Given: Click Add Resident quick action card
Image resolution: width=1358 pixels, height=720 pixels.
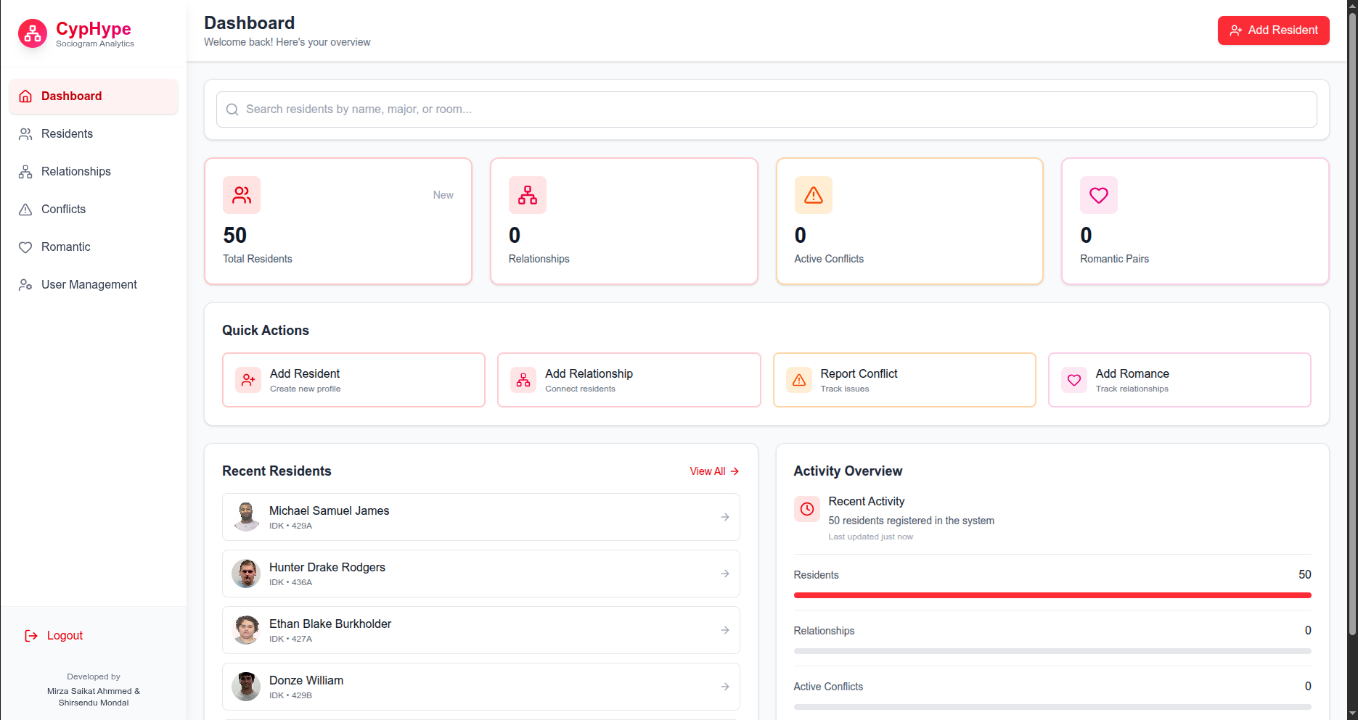Looking at the screenshot, I should 353,380.
